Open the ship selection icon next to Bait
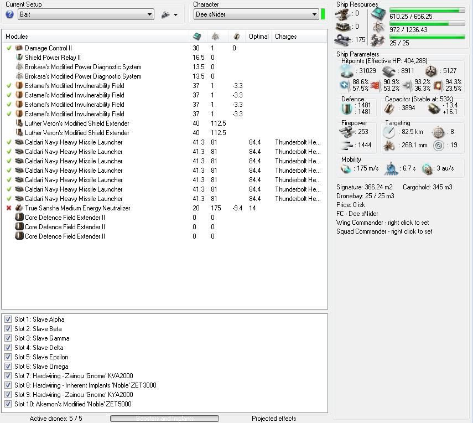Image resolution: width=473 pixels, height=423 pixels. pos(165,14)
